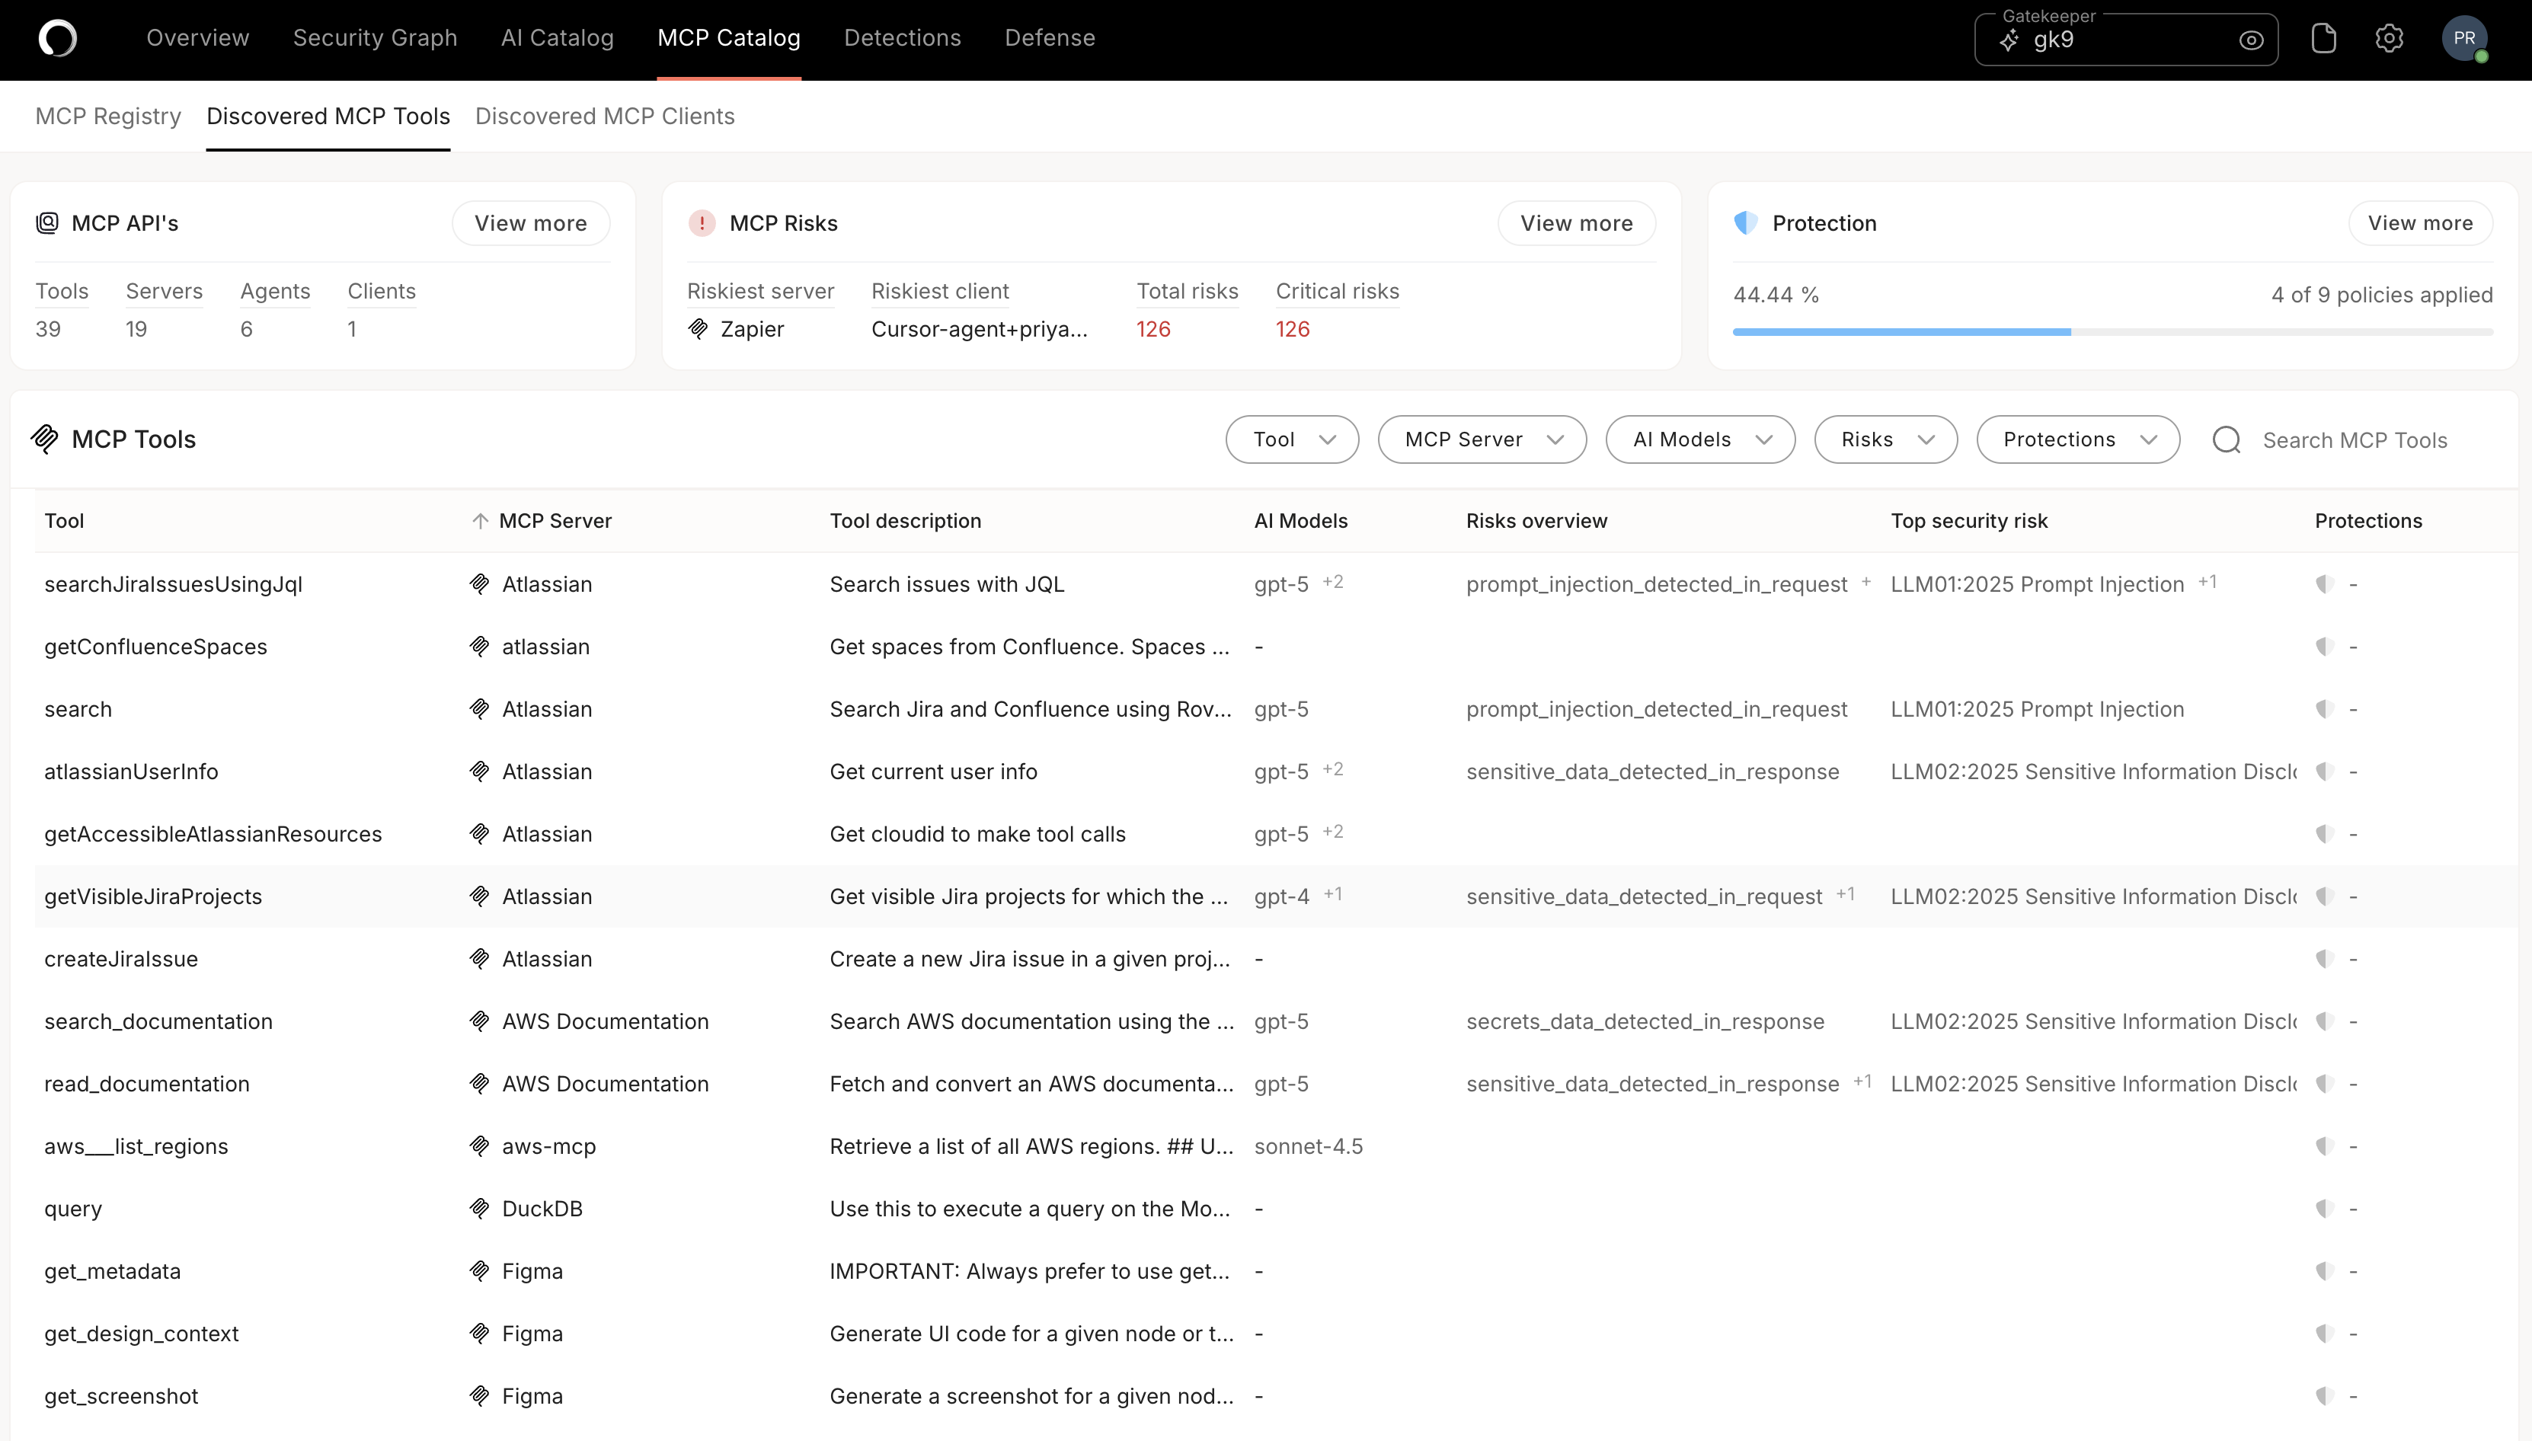Click the Zapier riskiest server icon
The height and width of the screenshot is (1441, 2532).
[699, 328]
